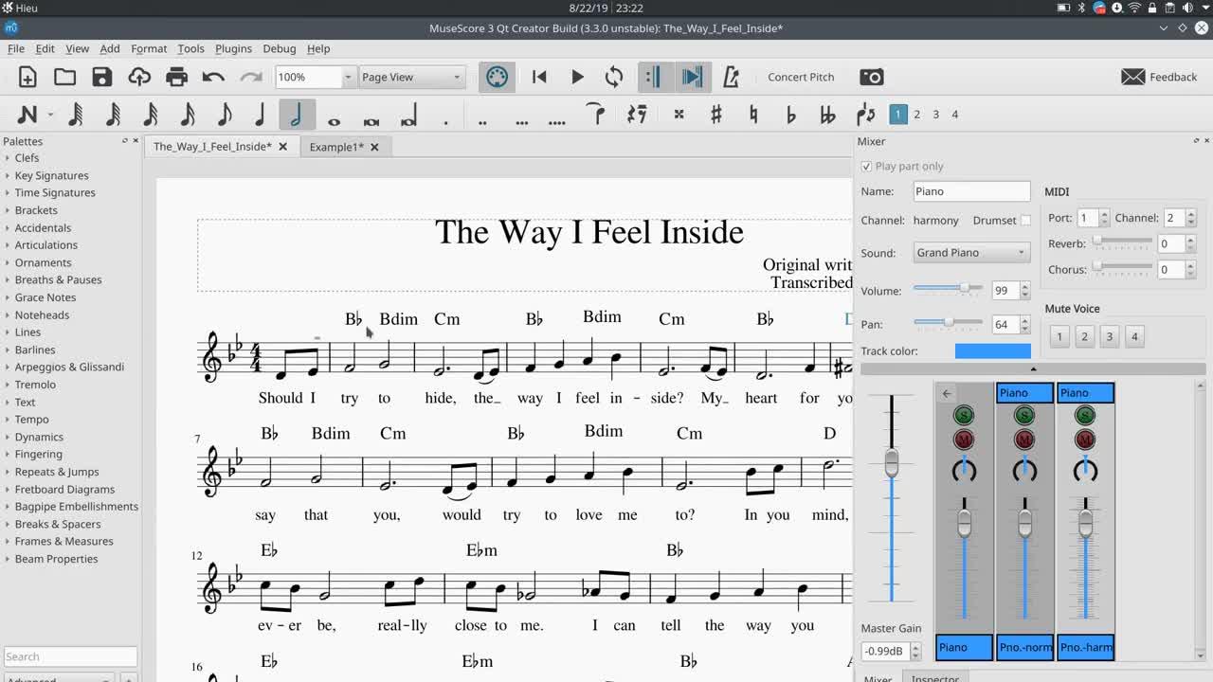Toggle the metronome icon
The image size is (1213, 682).
pyautogui.click(x=731, y=77)
